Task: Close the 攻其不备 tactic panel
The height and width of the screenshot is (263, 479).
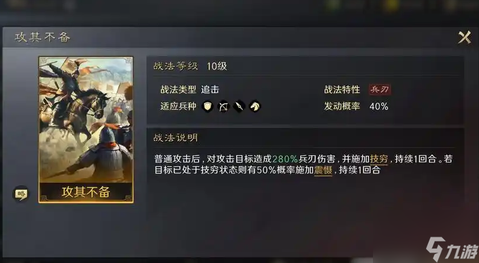Action: 464,38
